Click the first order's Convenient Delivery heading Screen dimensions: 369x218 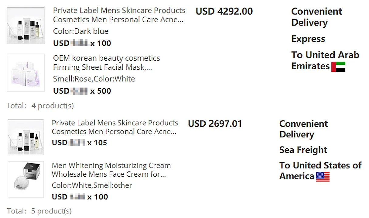click(316, 17)
